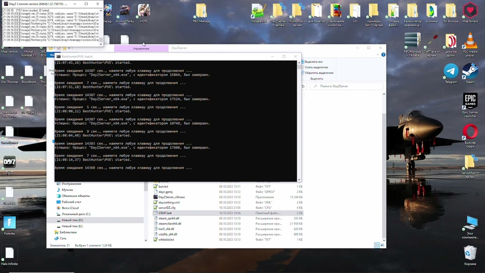Launch WorldofTanks desktop icon
The width and height of the screenshot is (485, 273).
point(125,13)
